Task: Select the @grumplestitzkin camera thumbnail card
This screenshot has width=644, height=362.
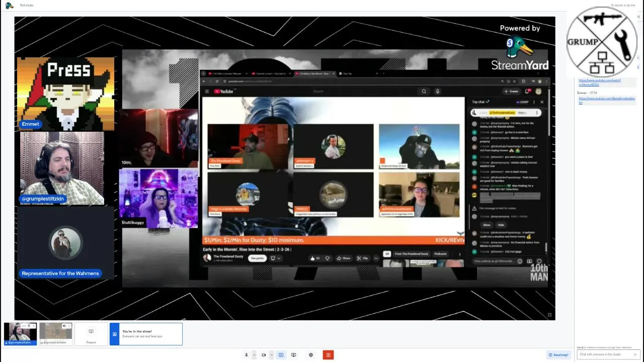Action: (x=20, y=333)
